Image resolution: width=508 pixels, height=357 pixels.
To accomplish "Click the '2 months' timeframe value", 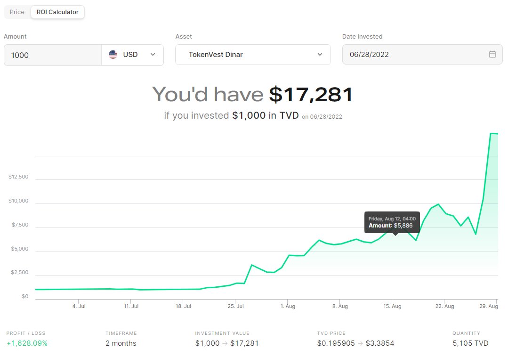I will 121,343.
